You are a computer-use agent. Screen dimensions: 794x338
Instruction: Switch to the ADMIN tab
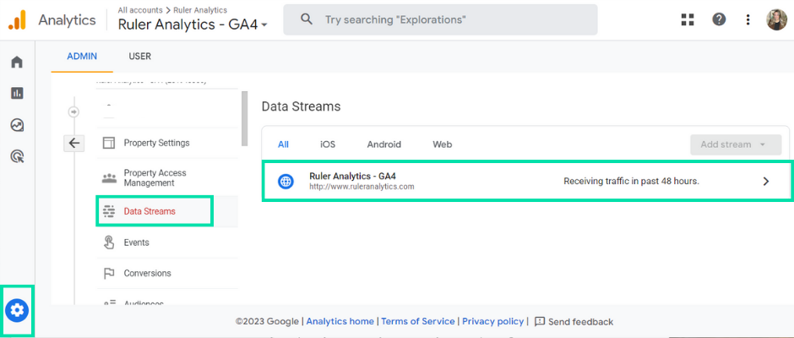82,57
